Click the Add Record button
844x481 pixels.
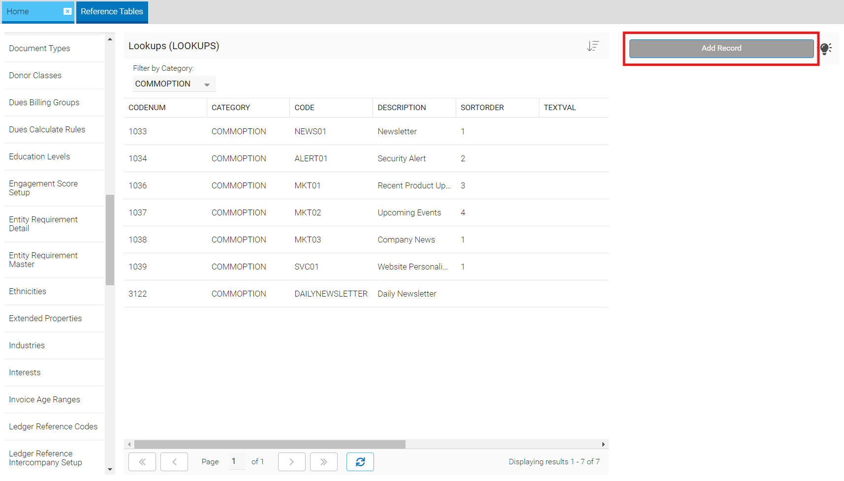pos(721,48)
